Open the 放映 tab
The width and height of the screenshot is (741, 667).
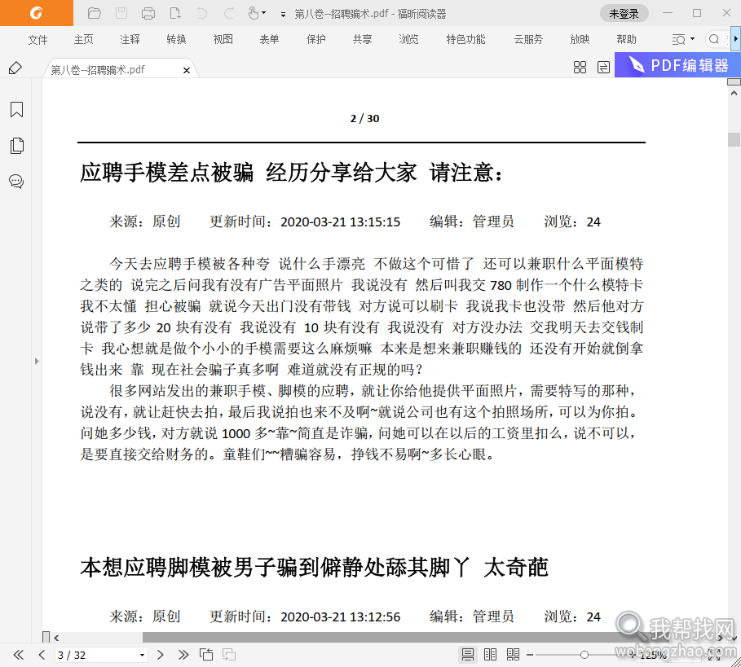pyautogui.click(x=580, y=40)
